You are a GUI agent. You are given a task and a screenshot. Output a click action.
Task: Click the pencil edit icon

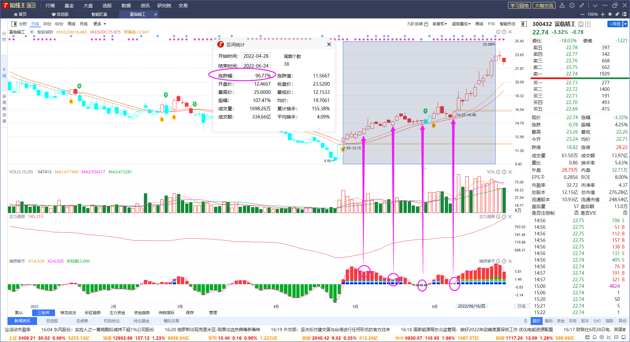point(618,14)
